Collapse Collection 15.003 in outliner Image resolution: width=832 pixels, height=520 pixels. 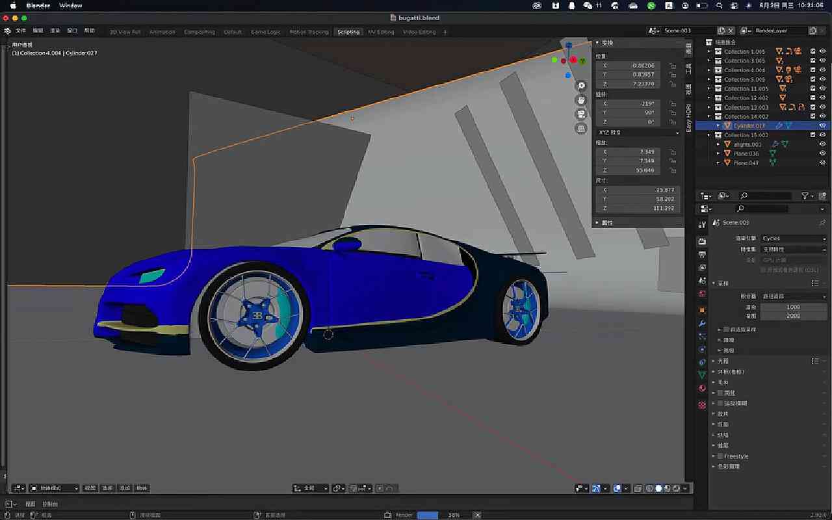click(x=710, y=135)
